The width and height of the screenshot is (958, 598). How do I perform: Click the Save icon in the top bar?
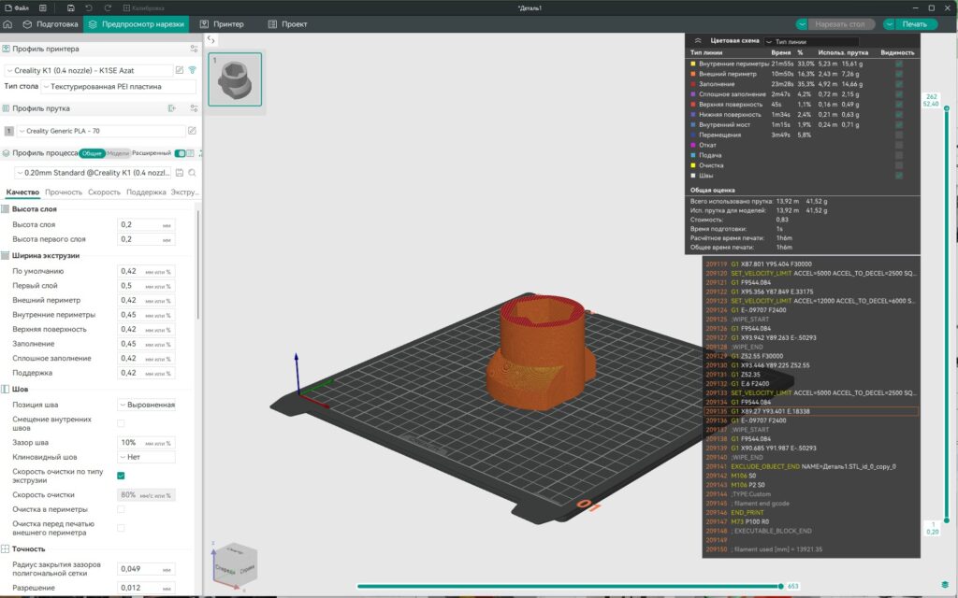tap(70, 7)
